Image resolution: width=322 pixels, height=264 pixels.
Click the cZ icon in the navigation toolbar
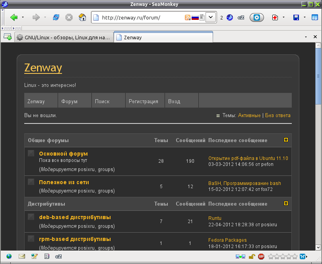pyautogui.click(x=241, y=17)
